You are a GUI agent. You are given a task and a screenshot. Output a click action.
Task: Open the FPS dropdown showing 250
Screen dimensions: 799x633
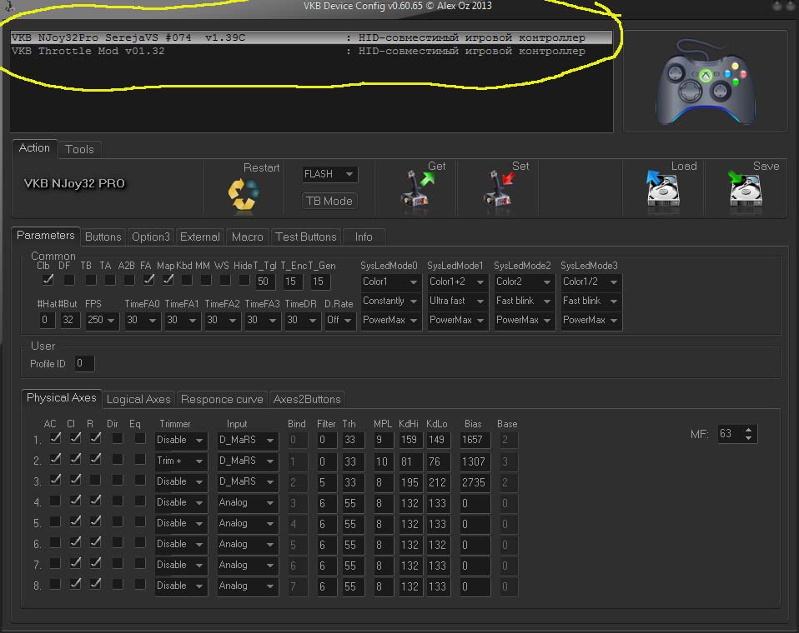click(102, 320)
